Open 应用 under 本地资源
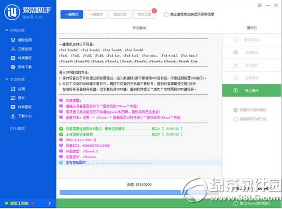Screen dimensions: 282x209 coord(18,89)
